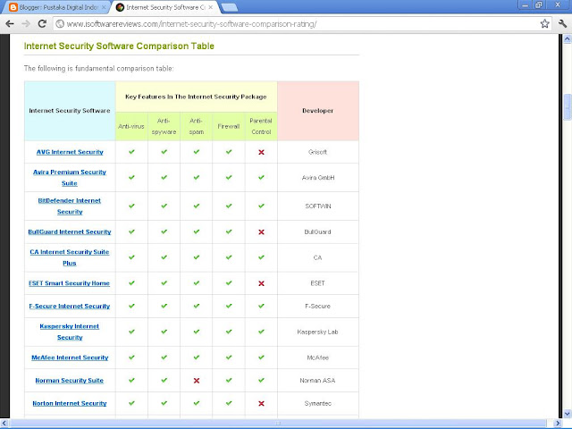
Task: Open AVG Internet Security link
Action: (x=70, y=152)
